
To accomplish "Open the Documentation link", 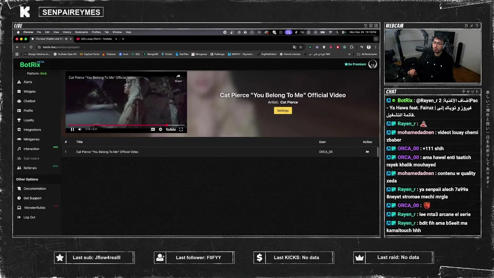I will coord(34,188).
